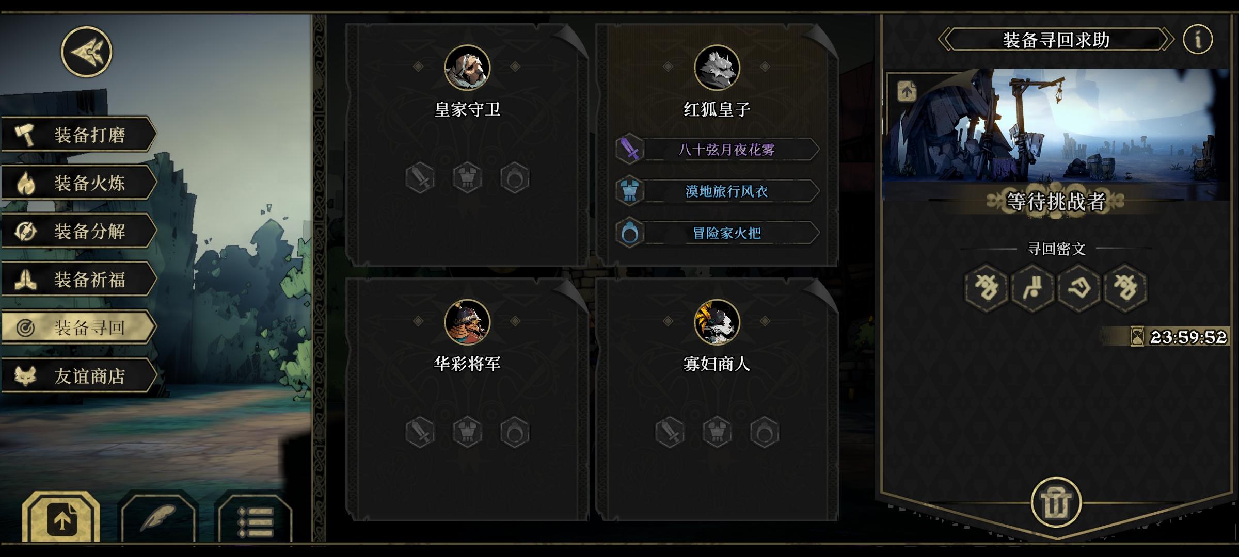Click the 红狐皇子 portrait
This screenshot has width=1239, height=557.
[717, 68]
